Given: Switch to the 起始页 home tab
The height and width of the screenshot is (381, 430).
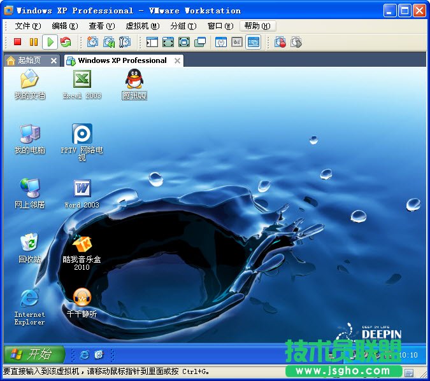Looking at the screenshot, I should [28, 60].
